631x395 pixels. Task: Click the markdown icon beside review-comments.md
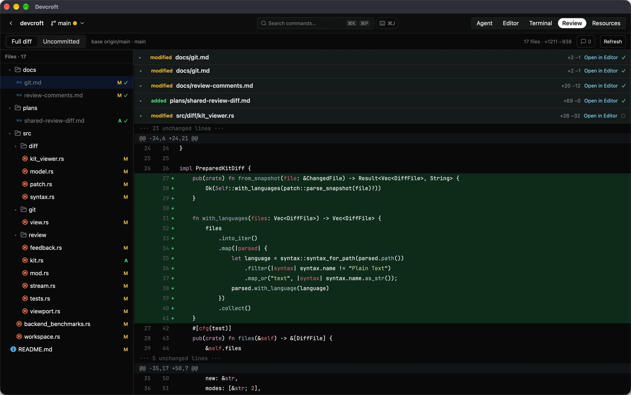[19, 95]
